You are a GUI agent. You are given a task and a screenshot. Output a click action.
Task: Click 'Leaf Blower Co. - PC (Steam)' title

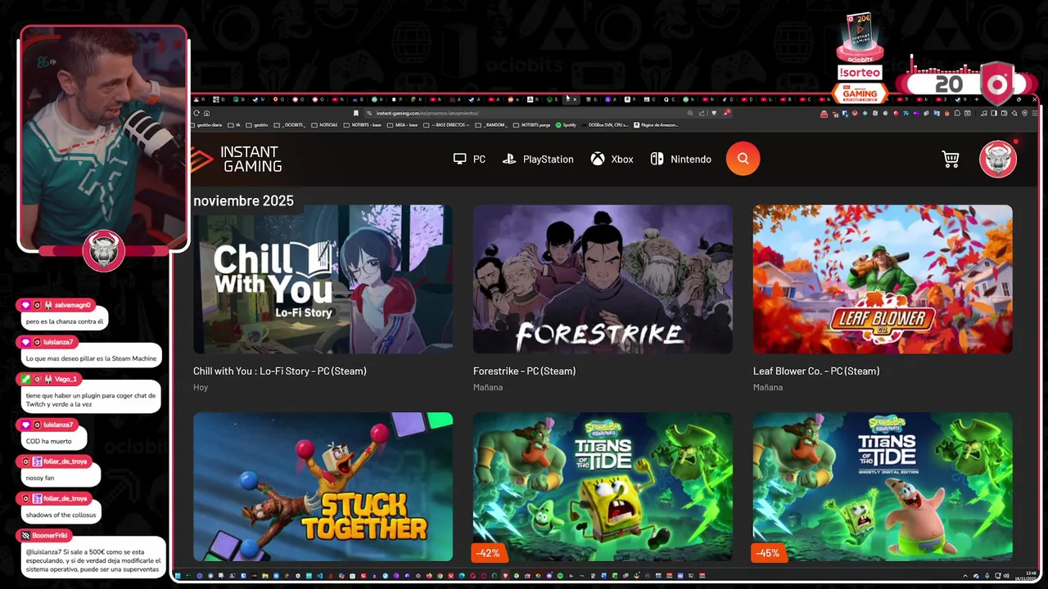pos(816,371)
